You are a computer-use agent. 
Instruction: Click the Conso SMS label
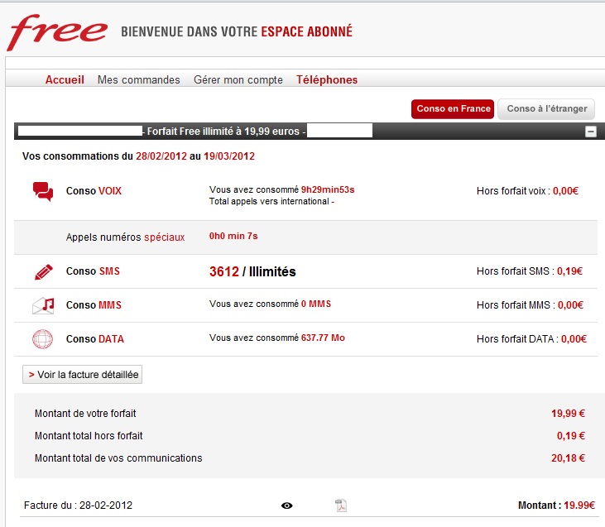coord(93,271)
